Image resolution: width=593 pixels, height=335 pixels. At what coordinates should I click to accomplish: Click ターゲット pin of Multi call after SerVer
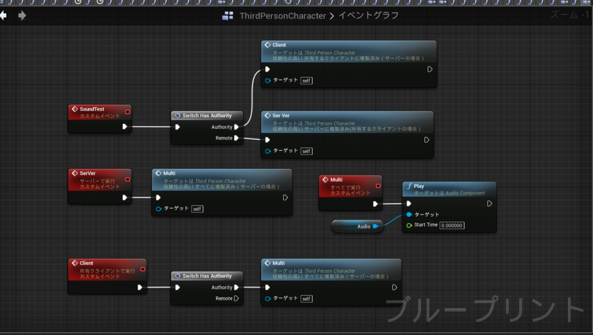159,209
